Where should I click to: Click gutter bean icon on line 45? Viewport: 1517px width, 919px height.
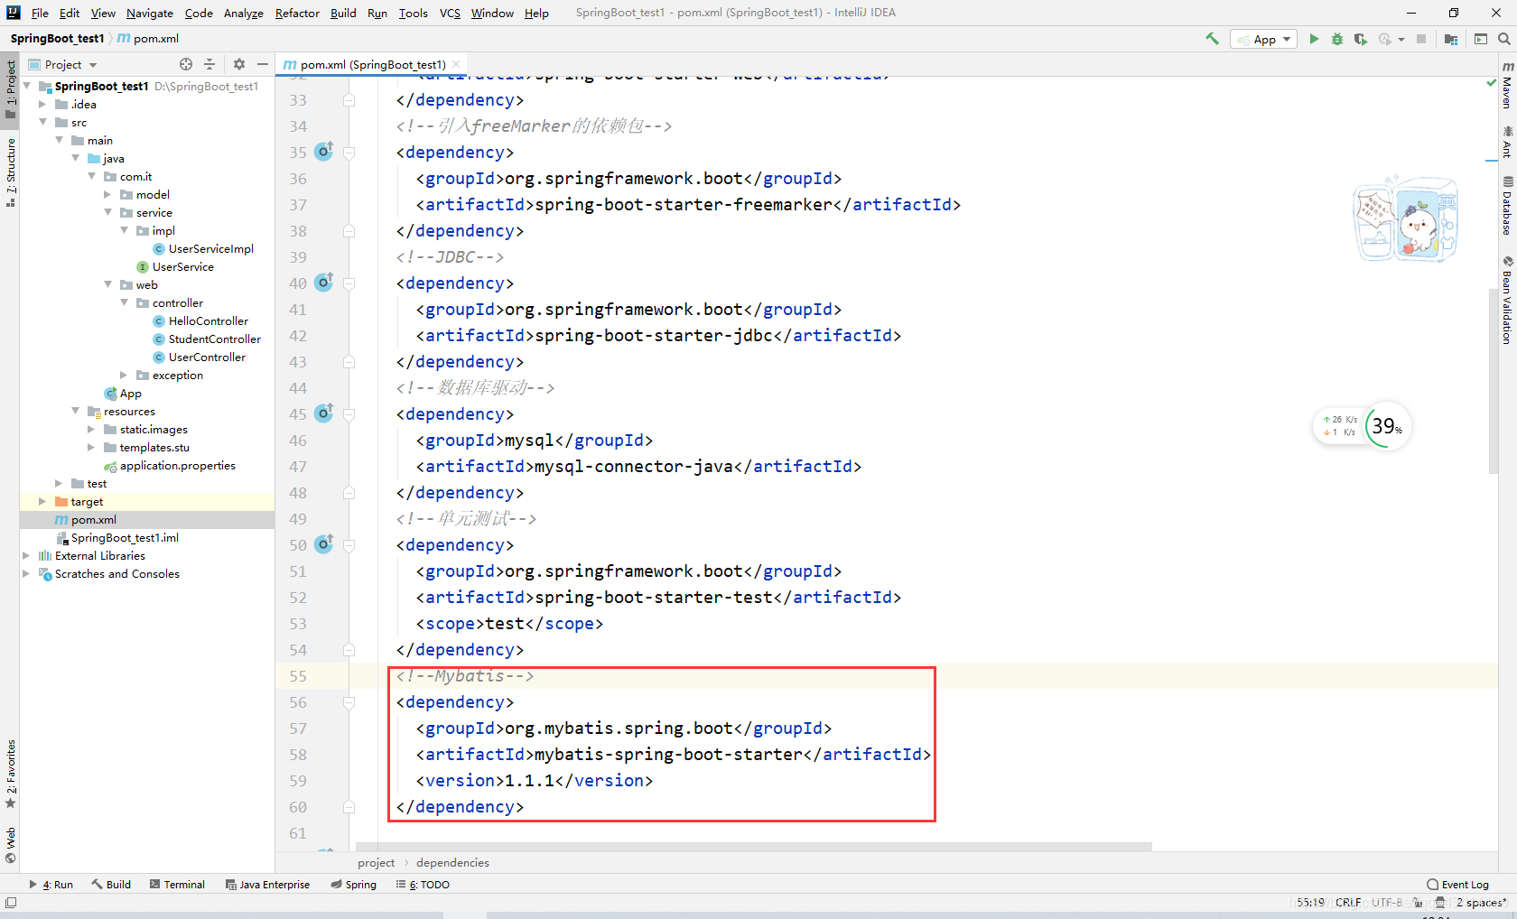[x=323, y=413]
